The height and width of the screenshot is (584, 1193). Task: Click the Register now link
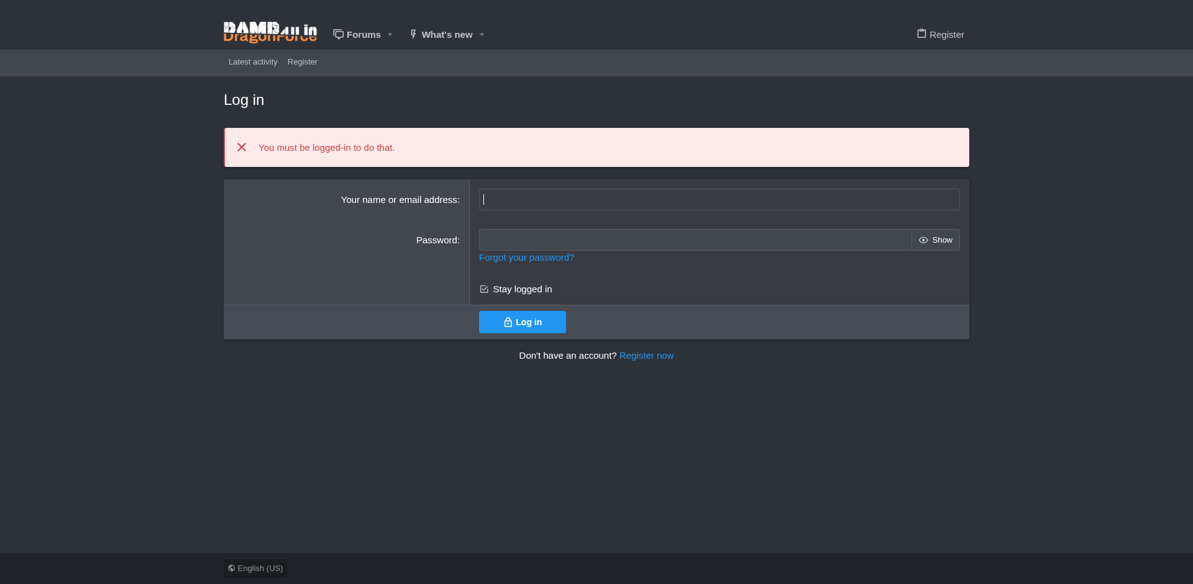(646, 356)
